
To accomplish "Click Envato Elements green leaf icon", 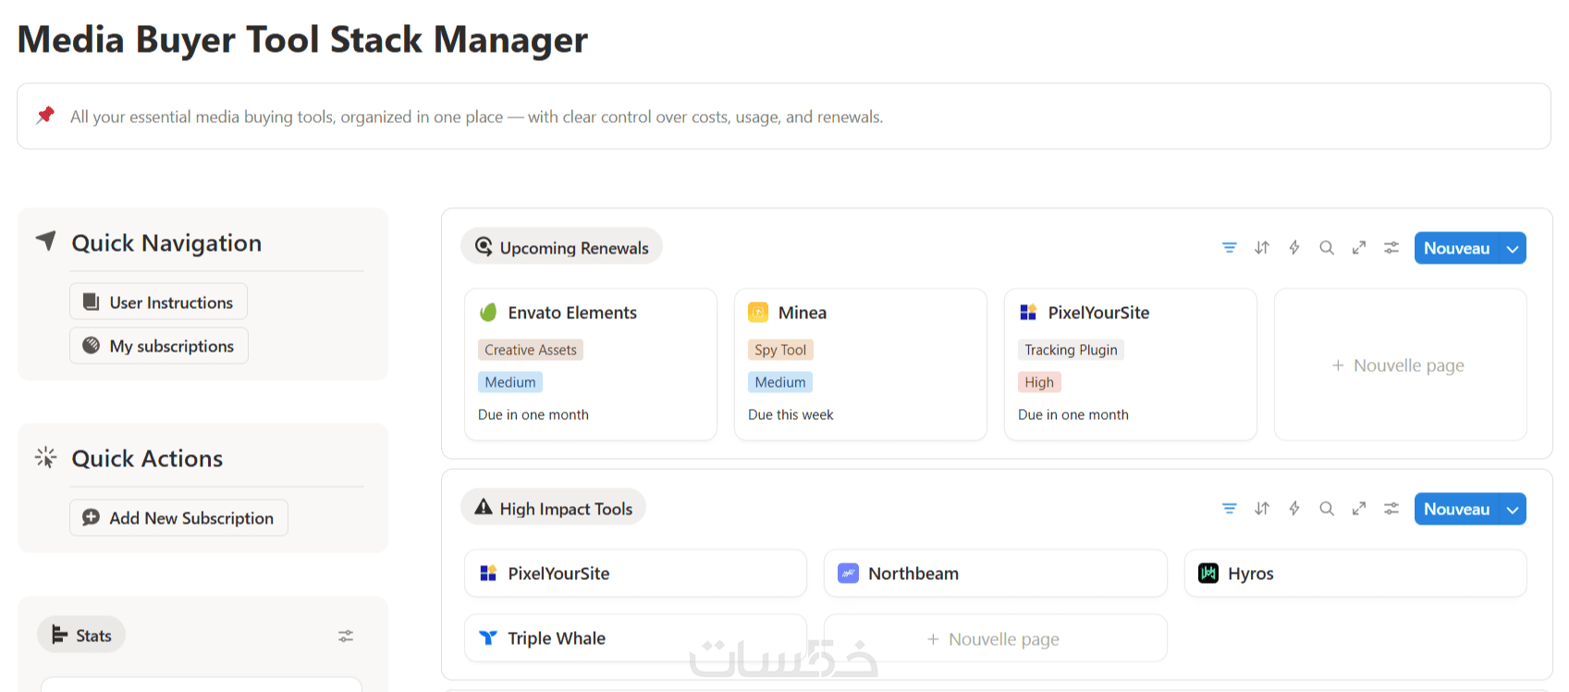I will (488, 313).
